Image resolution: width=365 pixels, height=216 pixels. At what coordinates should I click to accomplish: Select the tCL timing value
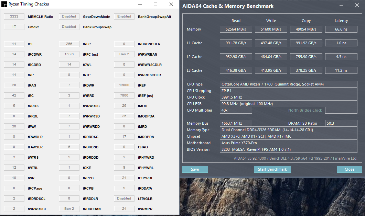(x=14, y=44)
